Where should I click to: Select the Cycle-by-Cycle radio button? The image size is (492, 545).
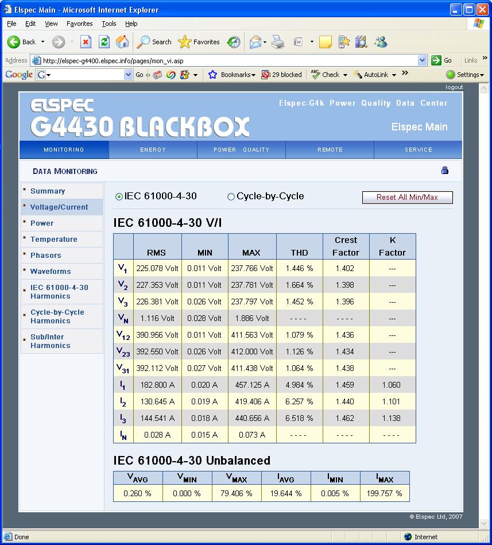tap(231, 197)
